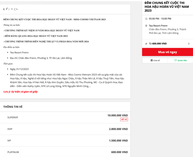
Task: Select the PLATINUM ticket row
Action: [65, 152]
